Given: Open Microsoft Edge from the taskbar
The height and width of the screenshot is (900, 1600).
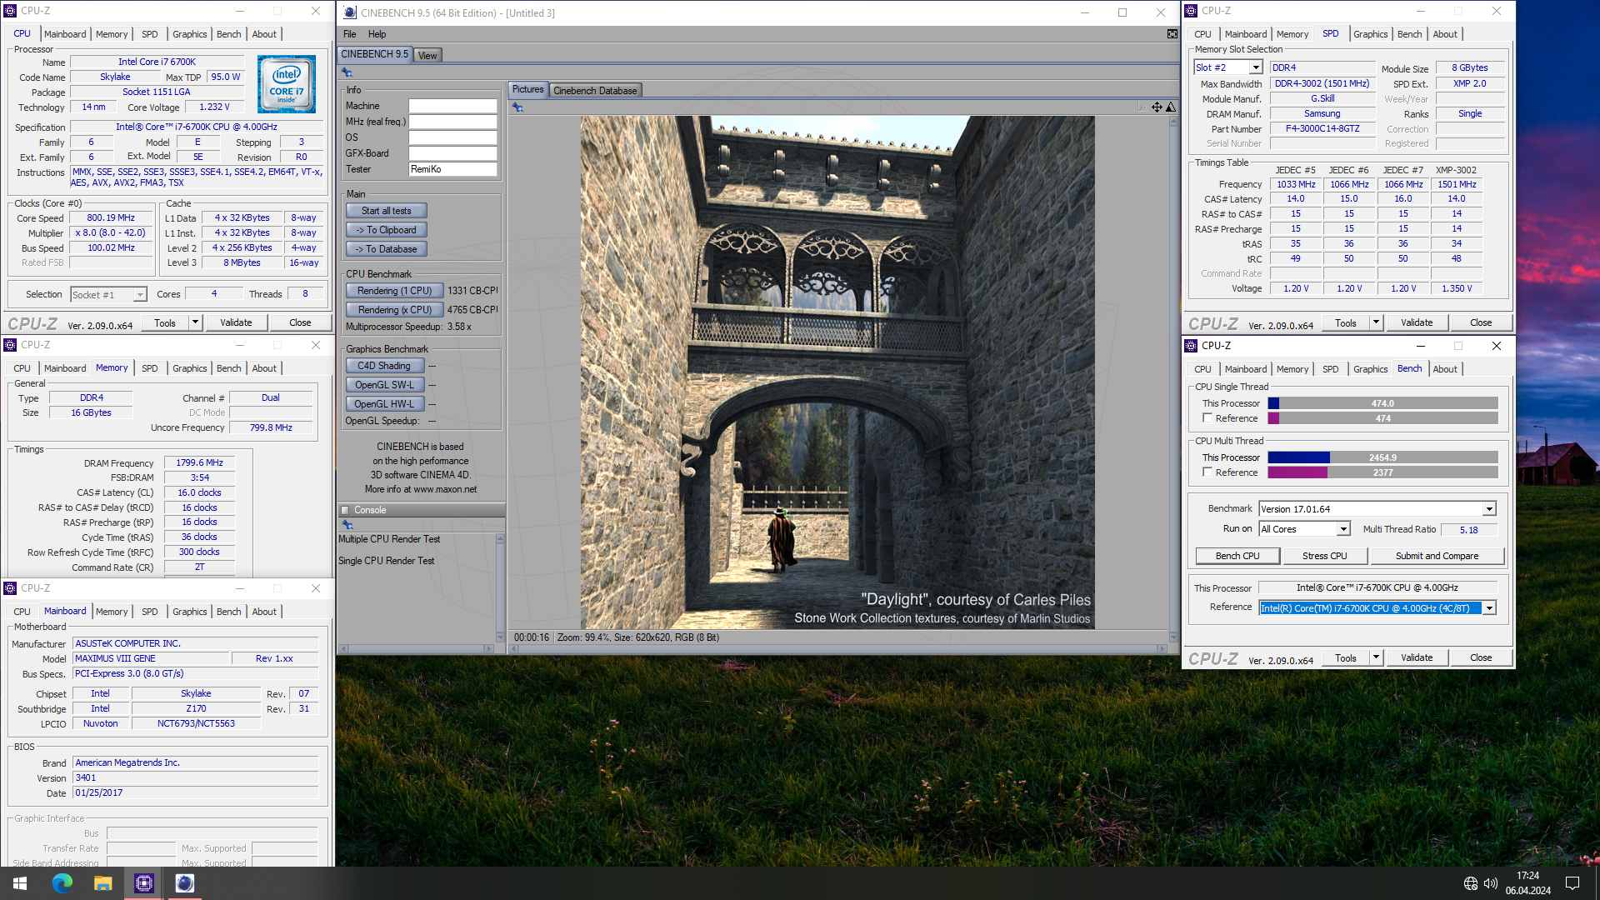Looking at the screenshot, I should 62,883.
